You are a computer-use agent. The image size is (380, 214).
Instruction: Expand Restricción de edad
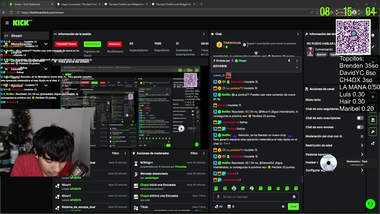coord(362,145)
